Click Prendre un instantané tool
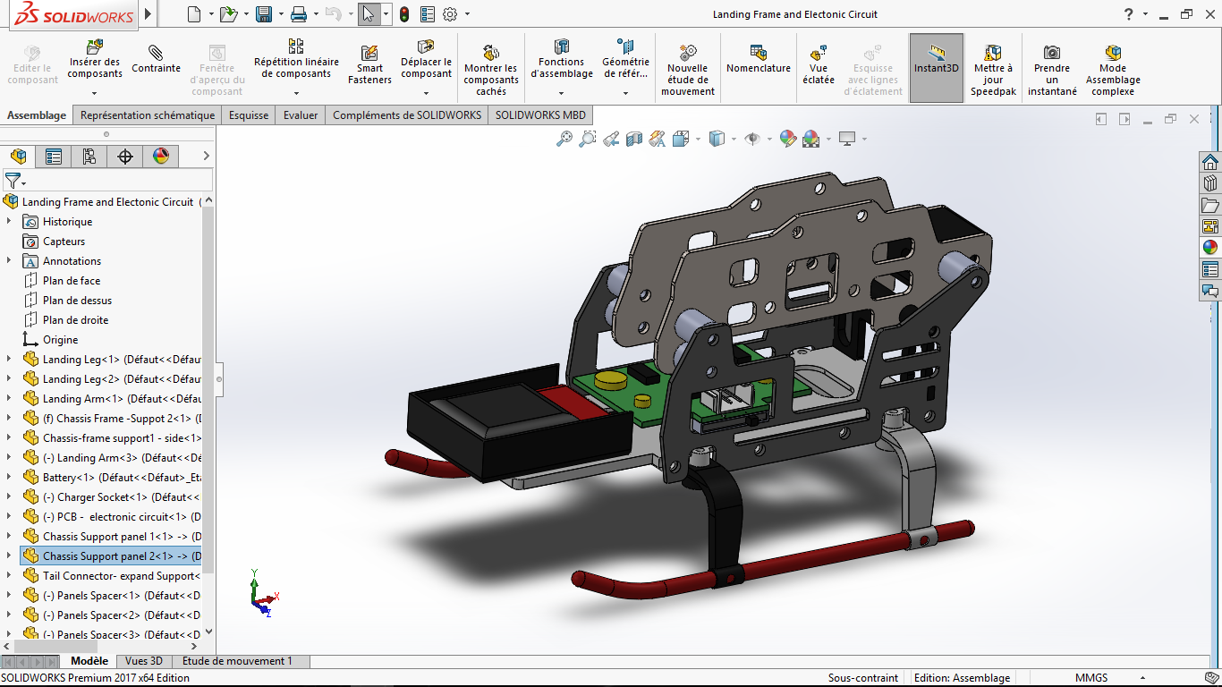1222x687 pixels. click(1052, 70)
